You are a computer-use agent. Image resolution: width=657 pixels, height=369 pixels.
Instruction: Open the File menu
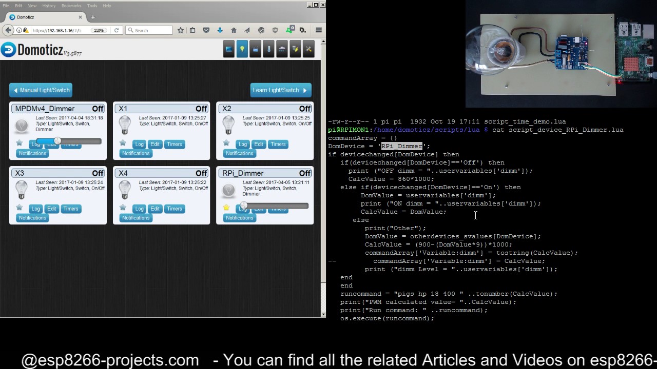tap(6, 6)
